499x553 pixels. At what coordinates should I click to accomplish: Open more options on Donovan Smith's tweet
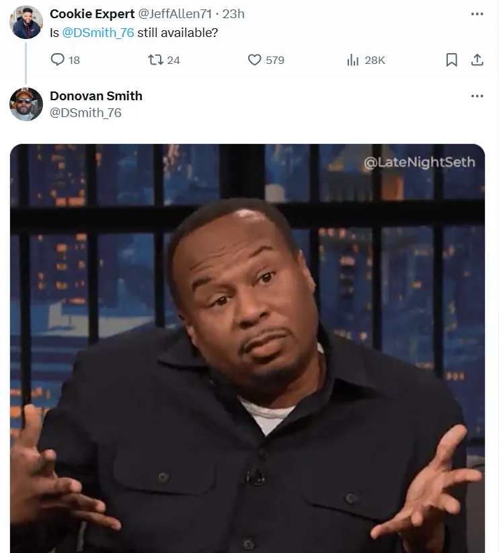pos(477,96)
